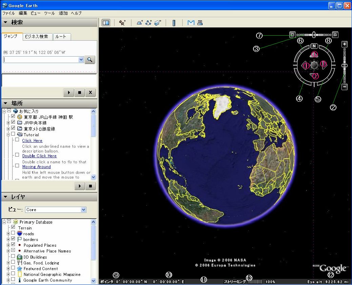
Task: Select National Geographic Magazine layer row
Action: (52, 274)
